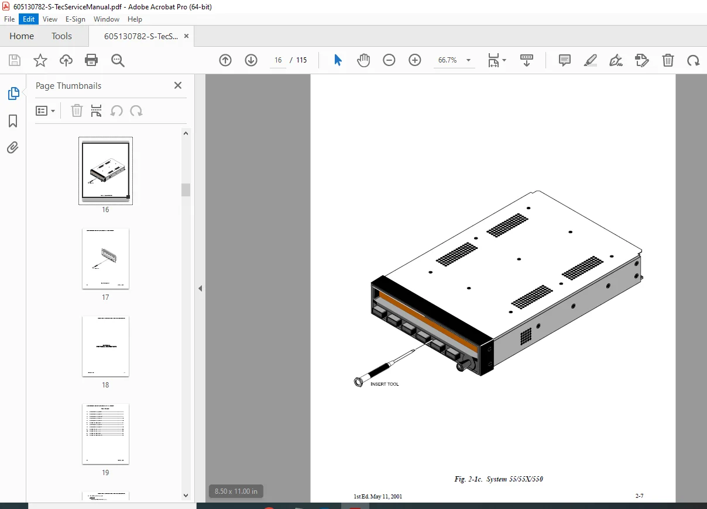Open the Bookmarks sidebar panel
The width and height of the screenshot is (707, 509).
click(x=13, y=121)
